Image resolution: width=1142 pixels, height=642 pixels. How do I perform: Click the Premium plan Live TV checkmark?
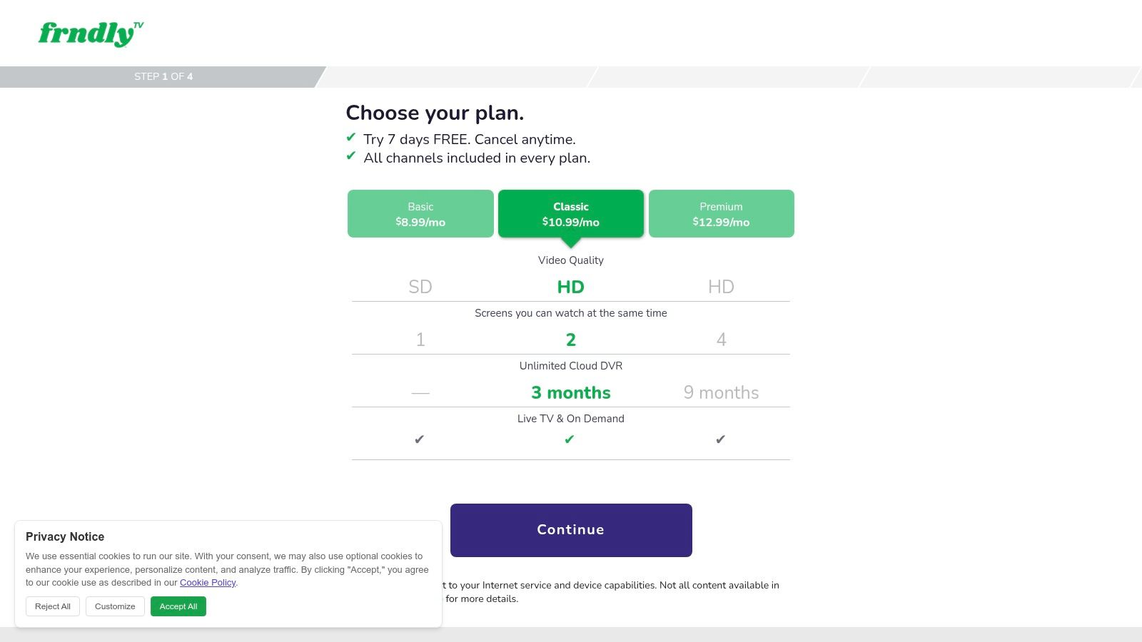tap(721, 439)
